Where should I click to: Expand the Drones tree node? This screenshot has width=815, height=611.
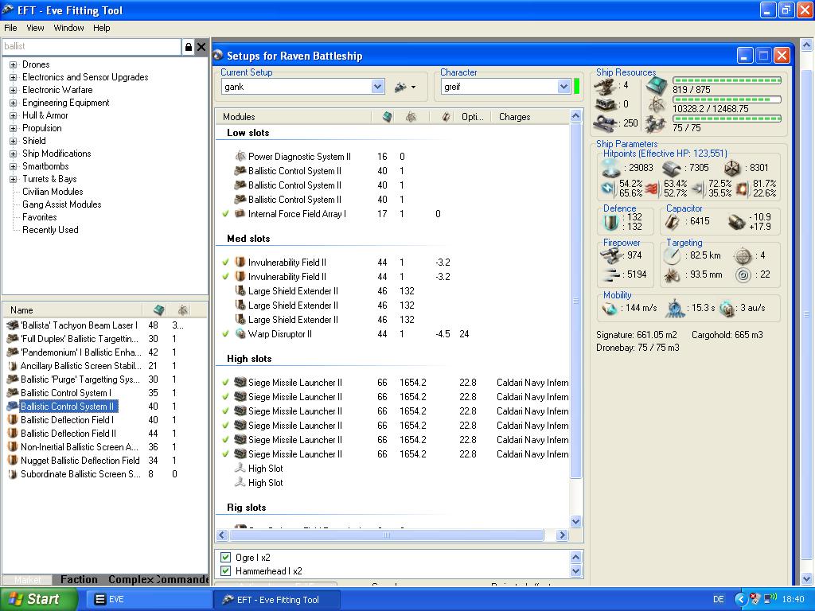click(x=13, y=64)
